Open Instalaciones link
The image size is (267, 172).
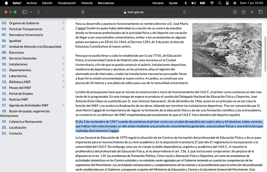coord(18,64)
